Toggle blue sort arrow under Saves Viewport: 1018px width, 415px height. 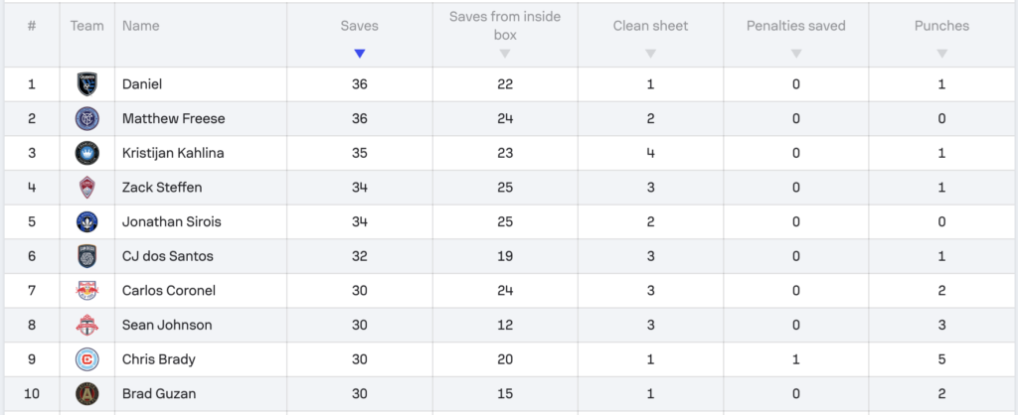360,54
